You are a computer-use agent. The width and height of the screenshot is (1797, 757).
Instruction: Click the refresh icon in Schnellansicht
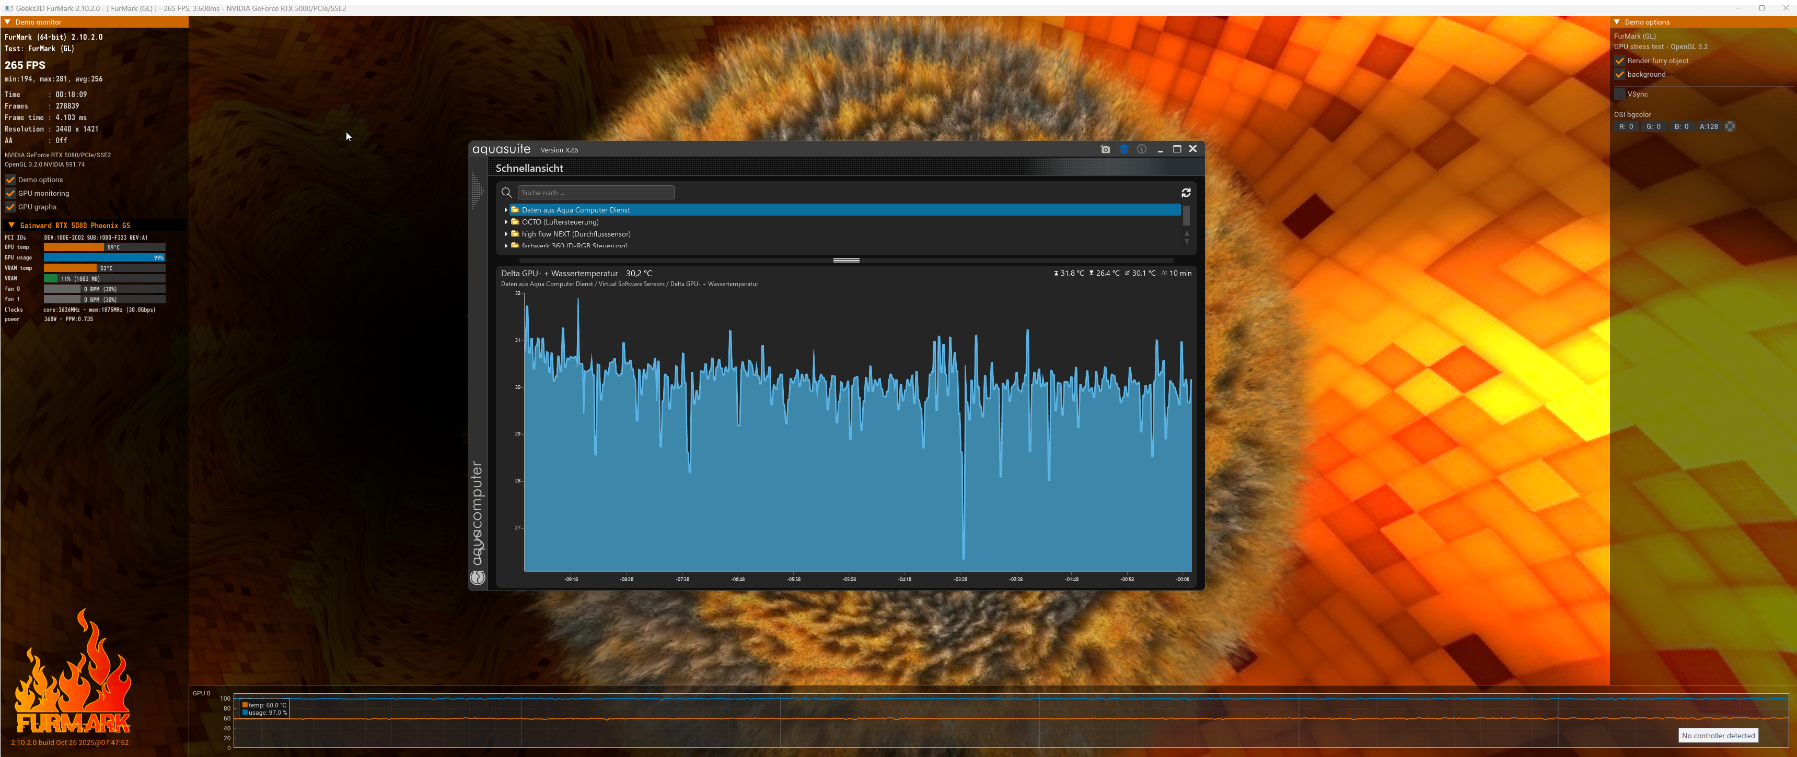coord(1186,193)
